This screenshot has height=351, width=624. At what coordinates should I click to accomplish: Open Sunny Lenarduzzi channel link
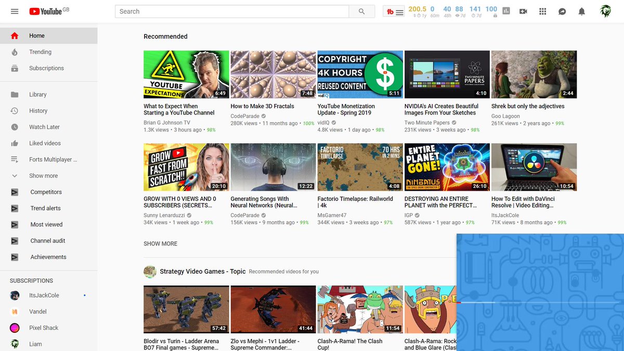[x=165, y=215]
